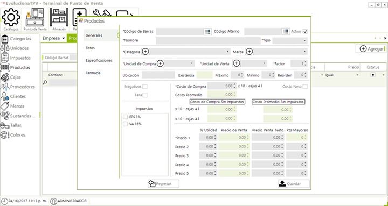Click Costo Promedio Sin Impuestos button

click(x=279, y=102)
